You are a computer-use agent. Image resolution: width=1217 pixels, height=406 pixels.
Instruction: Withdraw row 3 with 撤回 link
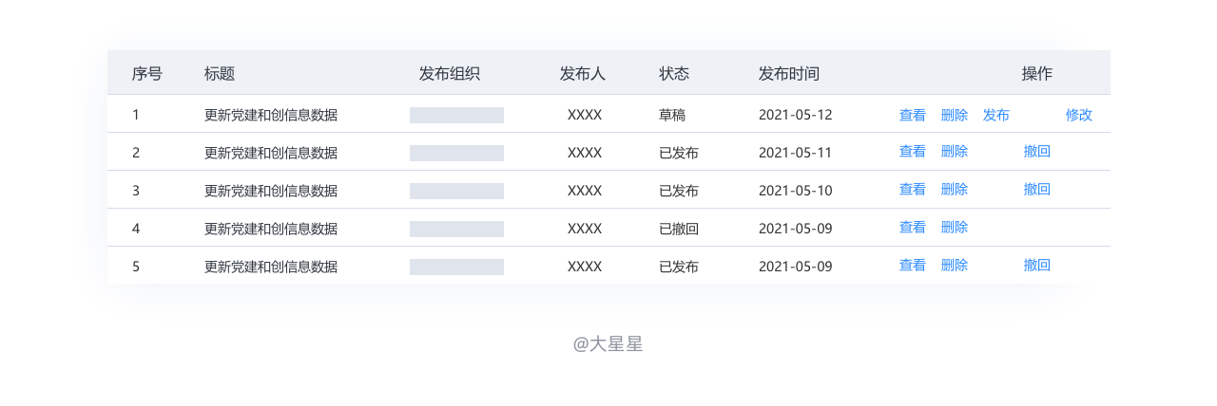(x=1036, y=190)
